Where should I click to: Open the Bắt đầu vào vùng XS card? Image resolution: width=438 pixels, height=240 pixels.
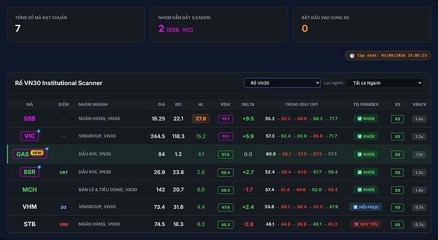(x=362, y=25)
